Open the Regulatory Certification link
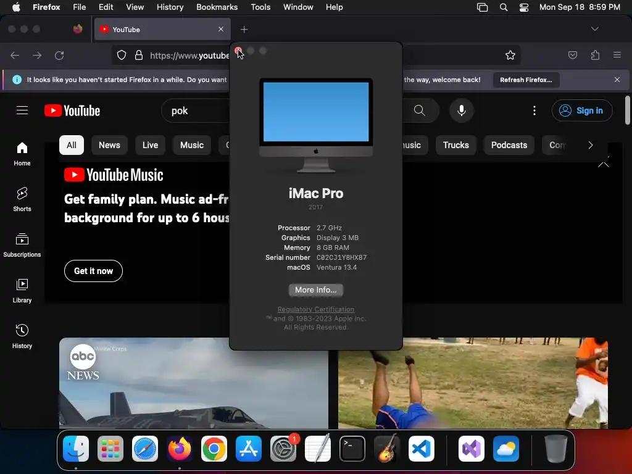Image resolution: width=632 pixels, height=474 pixels. tap(315, 309)
